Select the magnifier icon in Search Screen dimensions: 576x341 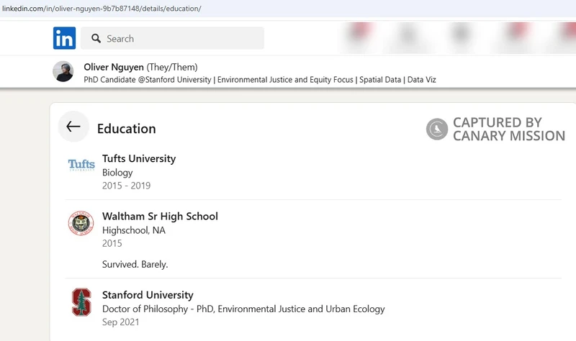[x=96, y=38]
